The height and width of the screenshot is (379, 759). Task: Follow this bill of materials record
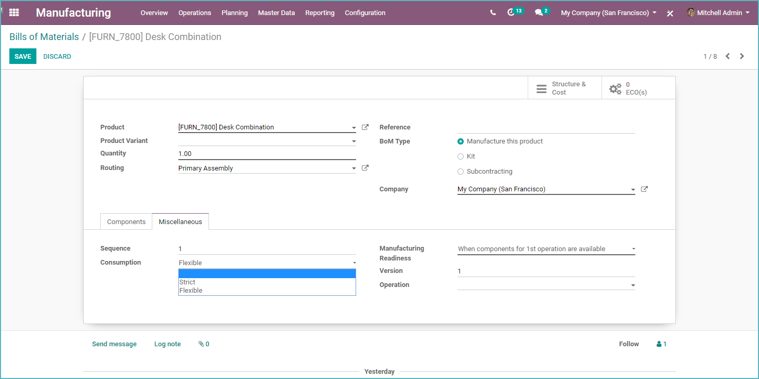pyautogui.click(x=629, y=344)
